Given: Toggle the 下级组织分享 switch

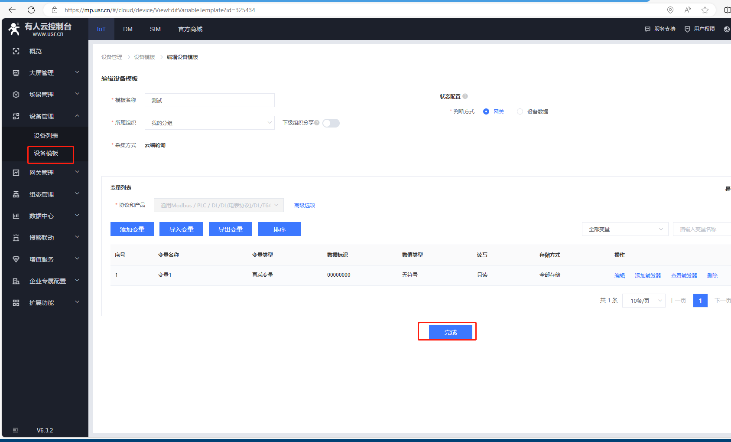Looking at the screenshot, I should click(x=331, y=123).
